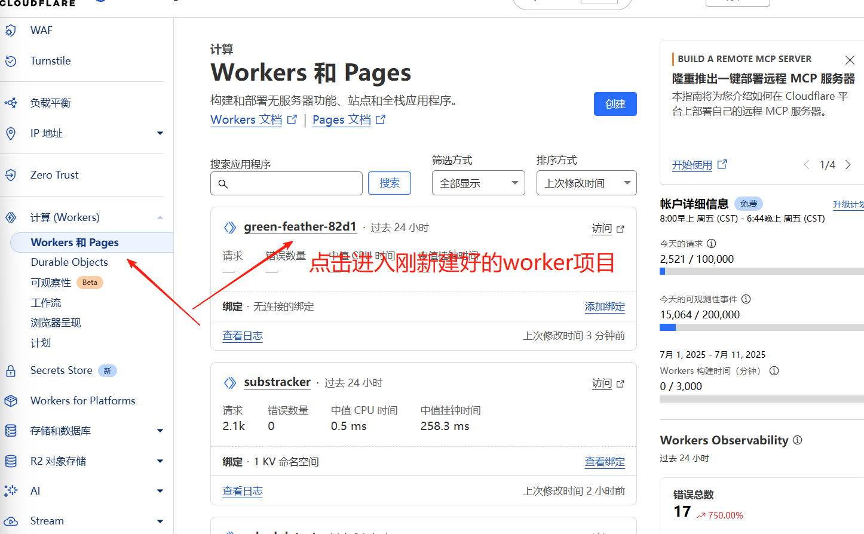Open 计划 menu item
The height and width of the screenshot is (534, 864).
tap(41, 343)
